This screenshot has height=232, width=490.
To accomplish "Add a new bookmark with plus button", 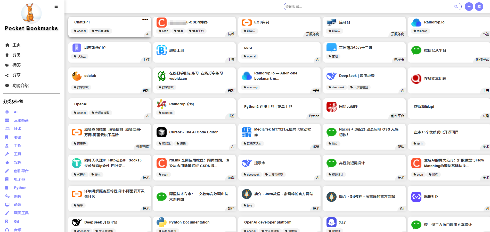I will pos(469,6).
